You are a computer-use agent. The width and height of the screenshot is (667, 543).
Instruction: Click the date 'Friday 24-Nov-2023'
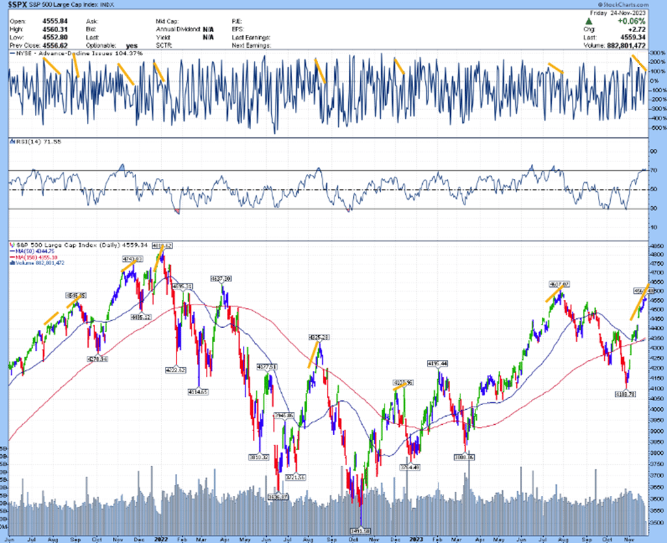pos(618,13)
